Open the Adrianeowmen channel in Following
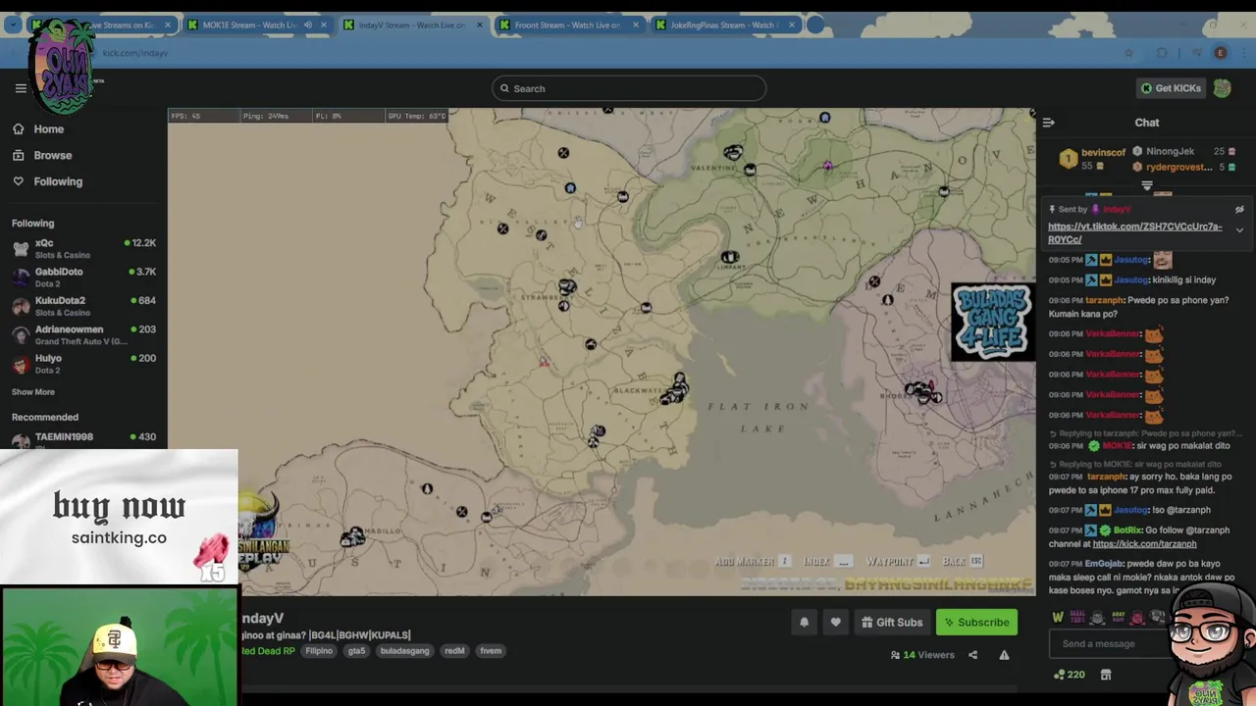Viewport: 1256px width, 706px height. click(83, 335)
